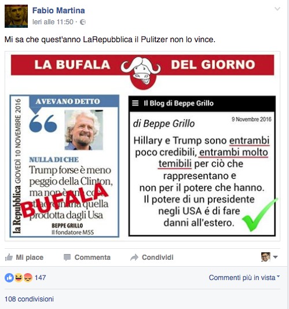
Task: Click the 'Mi piace' thumbs-up icon
Action: pyautogui.click(x=9, y=257)
